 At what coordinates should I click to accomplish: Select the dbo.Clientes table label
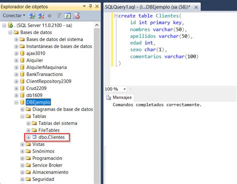(x=51, y=137)
